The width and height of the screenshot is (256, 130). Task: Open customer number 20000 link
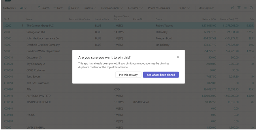pos(8,32)
